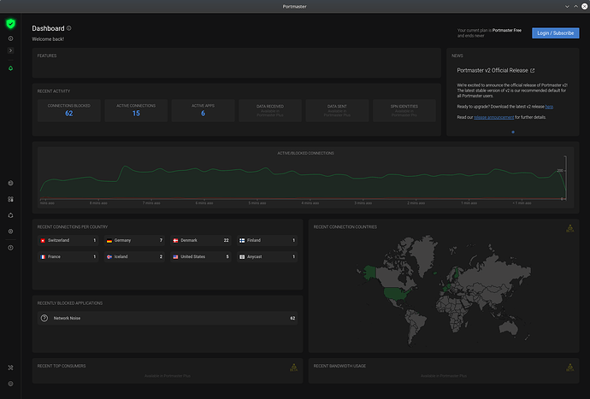590x399 pixels.
Task: Open the Connections Blocked 62 card
Action: coord(69,110)
